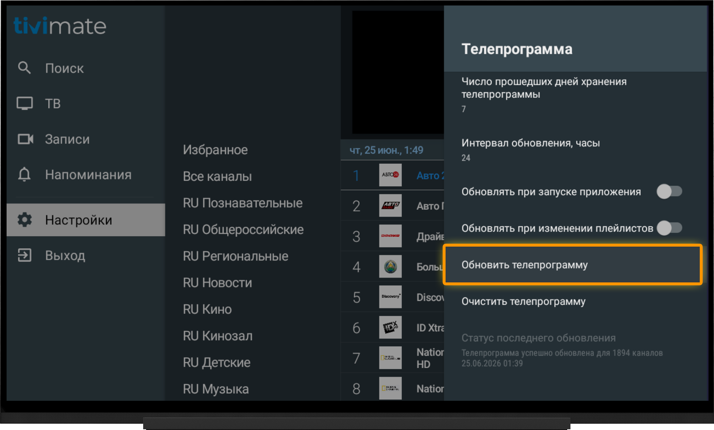Open Интервал обновления, часы setting
Viewport: 714px width, 430px height.
pos(576,150)
